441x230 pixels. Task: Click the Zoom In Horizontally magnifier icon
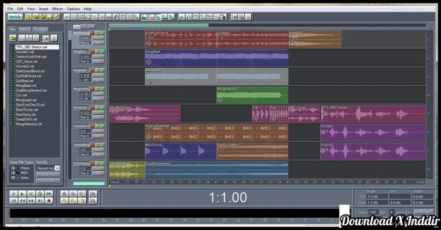[65, 194]
